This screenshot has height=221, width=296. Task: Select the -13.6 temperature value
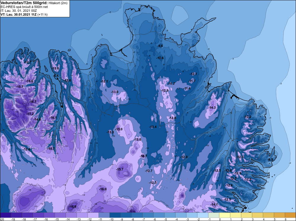[x=138, y=139]
